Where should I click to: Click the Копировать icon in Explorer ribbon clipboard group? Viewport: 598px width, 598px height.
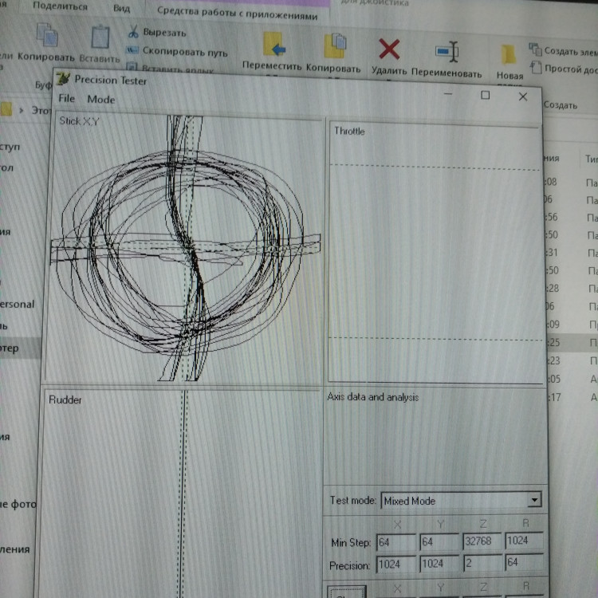47,35
